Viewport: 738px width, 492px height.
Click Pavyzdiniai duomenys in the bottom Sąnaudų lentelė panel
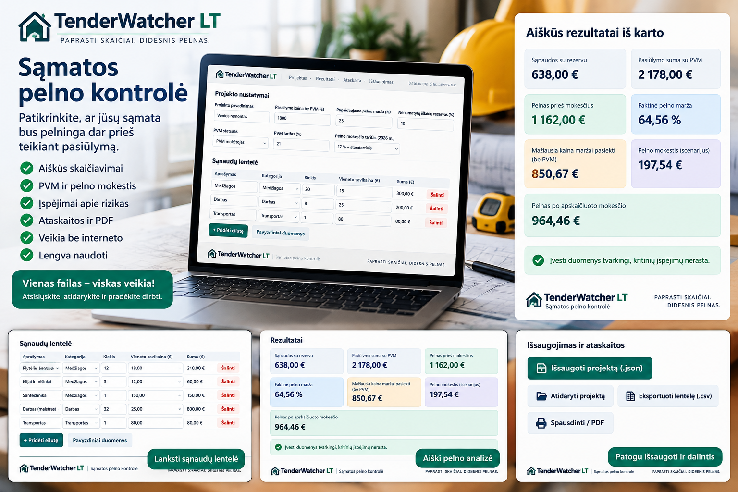[100, 440]
